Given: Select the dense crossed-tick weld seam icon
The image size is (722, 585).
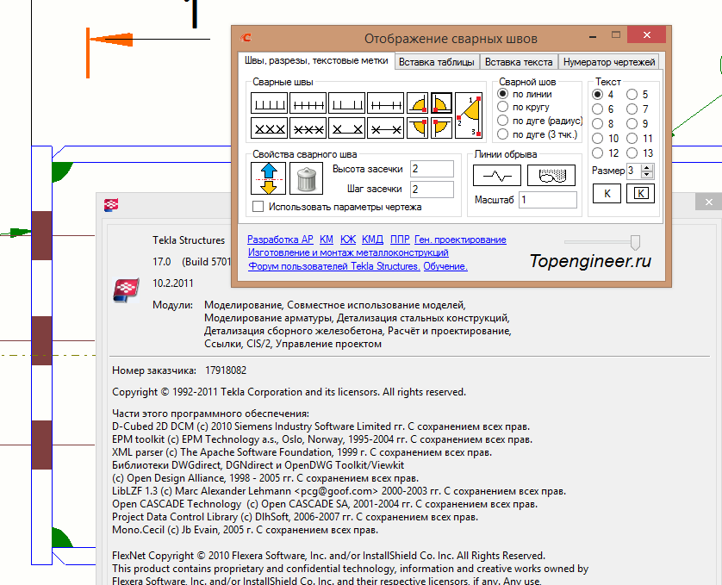Looking at the screenshot, I should click(308, 103).
